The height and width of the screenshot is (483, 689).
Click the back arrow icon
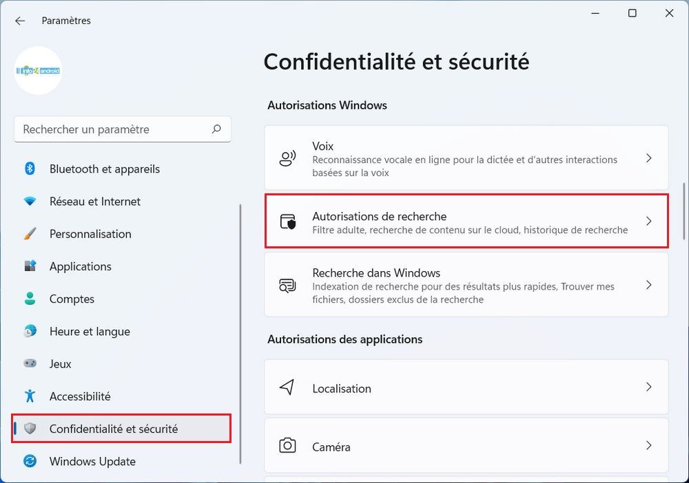[20, 21]
